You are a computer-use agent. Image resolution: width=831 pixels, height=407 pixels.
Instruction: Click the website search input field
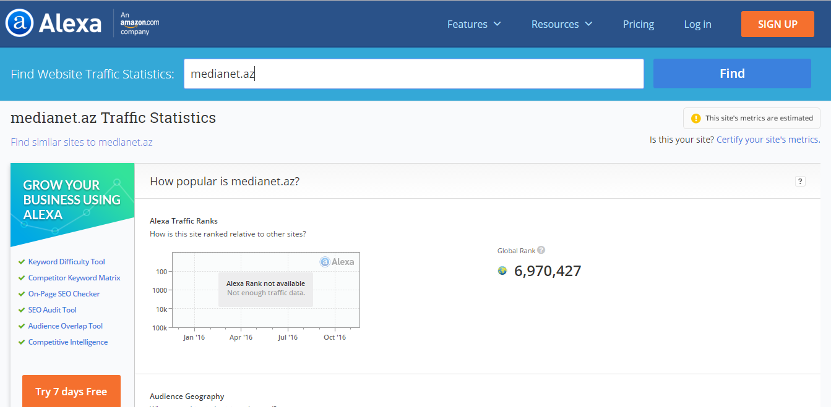(x=413, y=73)
